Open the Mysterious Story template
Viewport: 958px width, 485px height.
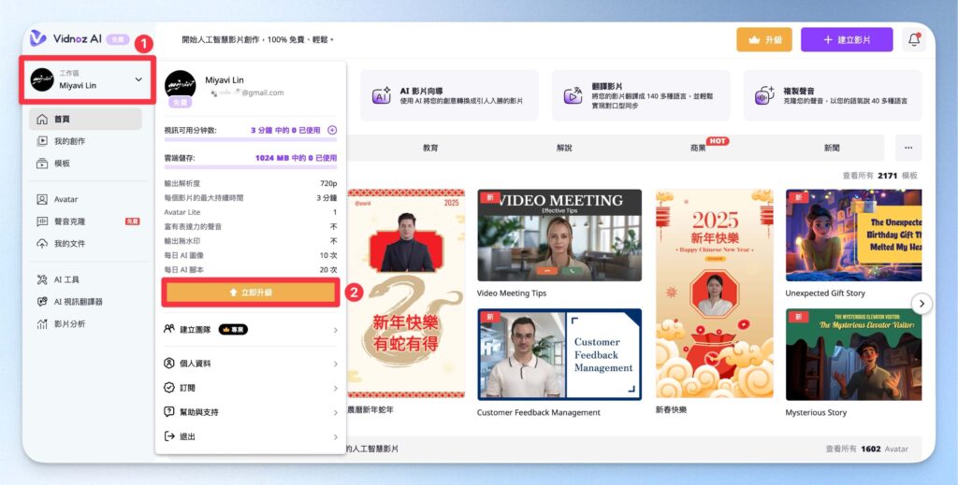853,354
